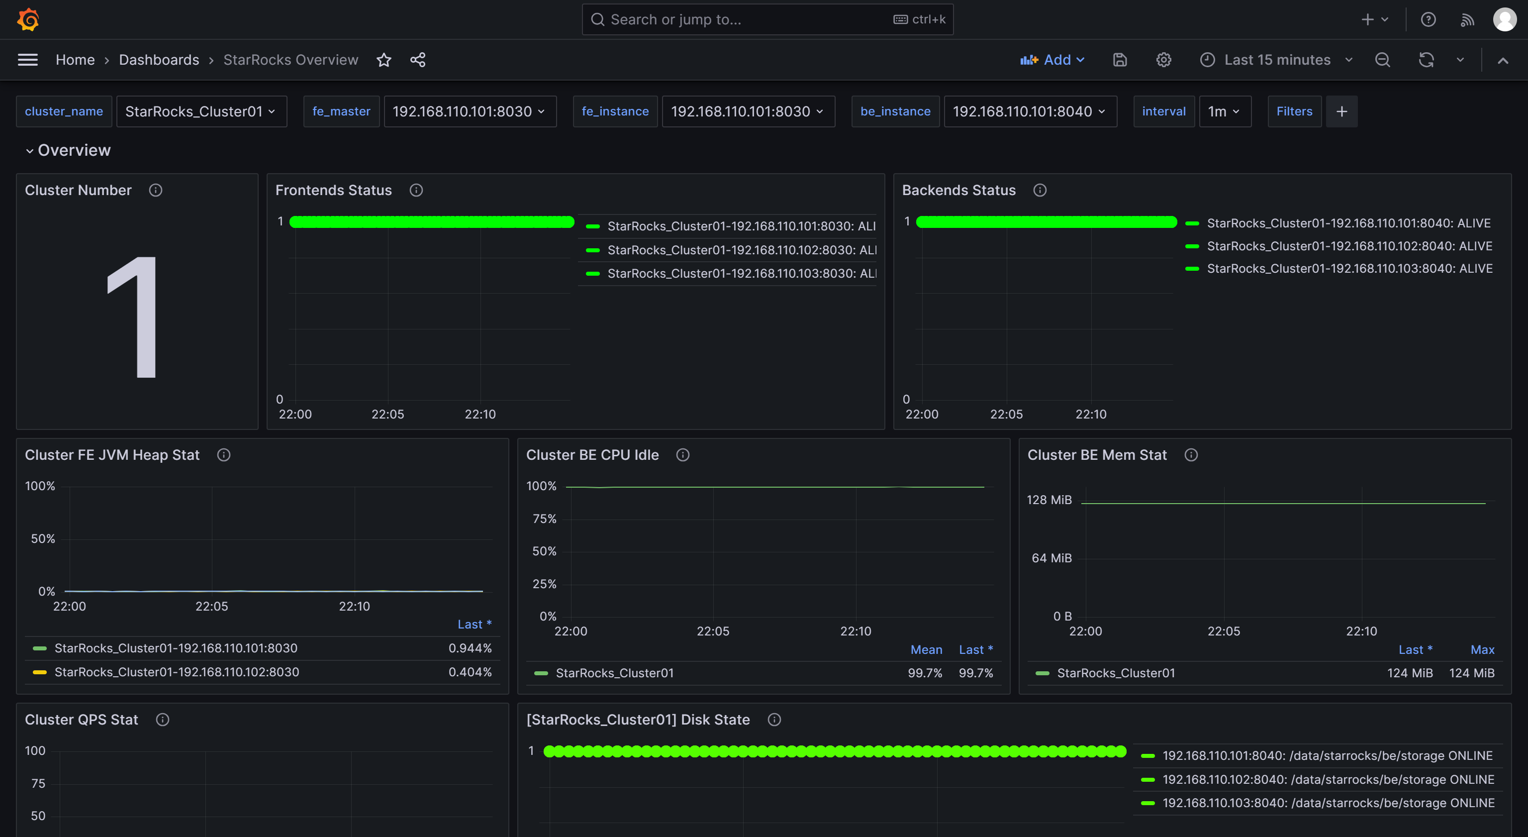Open the news feed icon
The image size is (1528, 837).
[x=1467, y=19]
